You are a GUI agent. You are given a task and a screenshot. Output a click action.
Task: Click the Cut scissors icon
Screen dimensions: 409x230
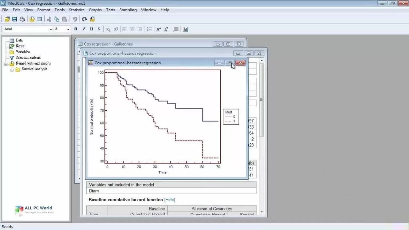(x=49, y=19)
